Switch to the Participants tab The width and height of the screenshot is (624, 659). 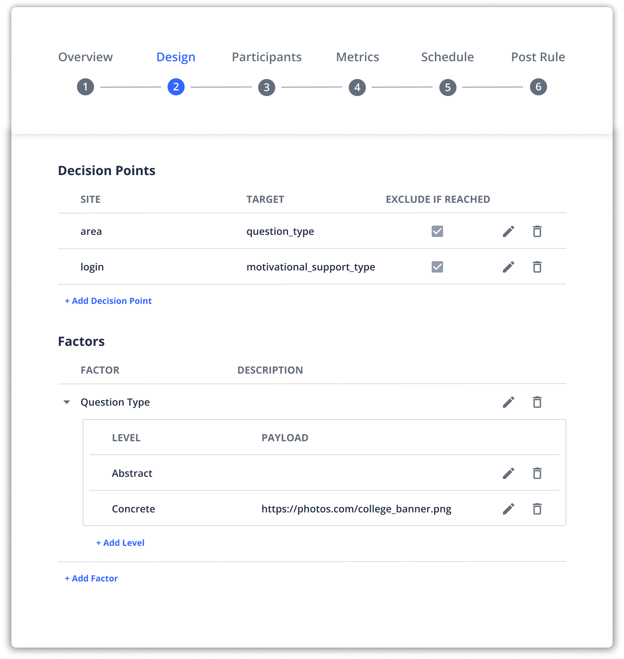click(266, 57)
